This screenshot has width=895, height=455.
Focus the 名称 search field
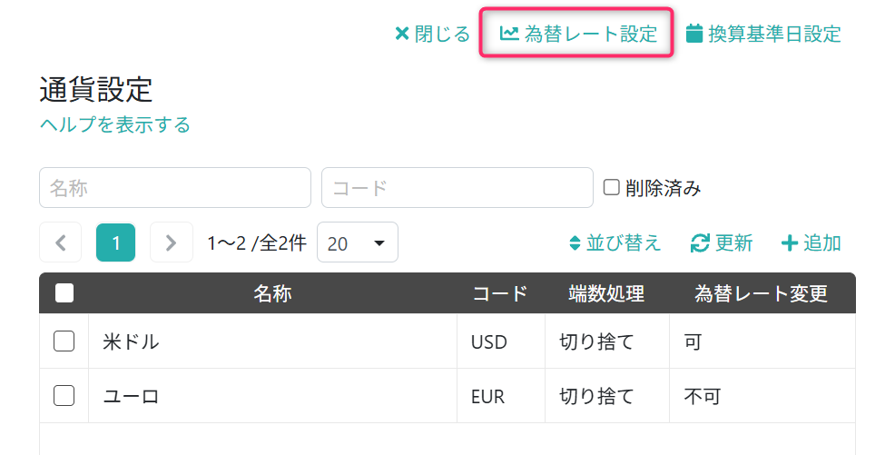175,187
